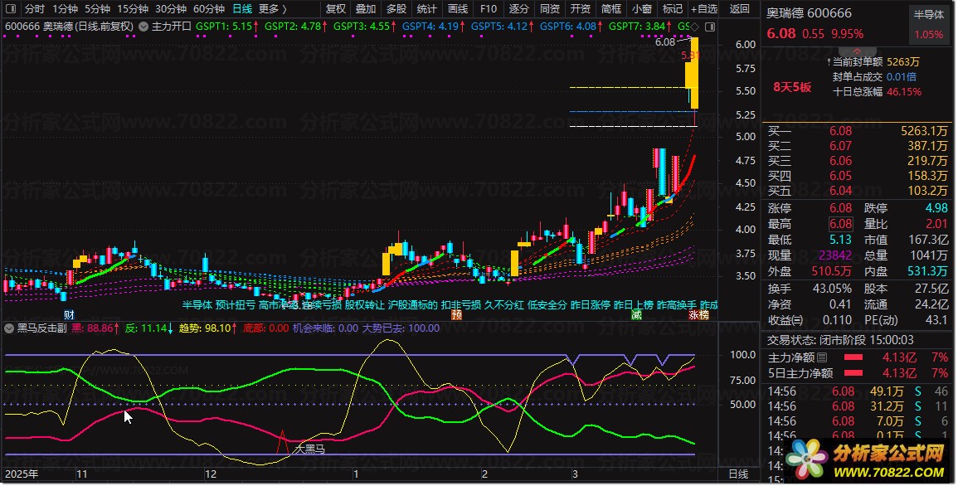958x486 pixels.
Task: Click the 跌停 price 4.98
Action: (936, 209)
